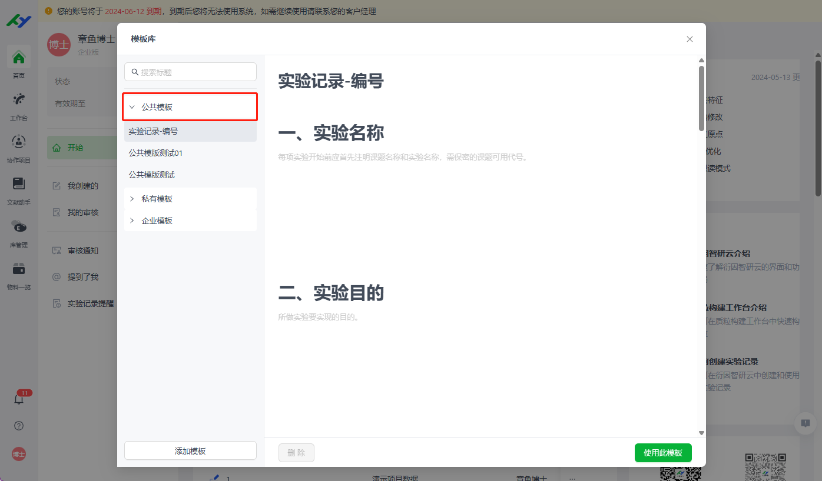Click the template preview vertical scrollbar
The width and height of the screenshot is (822, 481).
pyautogui.click(x=701, y=98)
